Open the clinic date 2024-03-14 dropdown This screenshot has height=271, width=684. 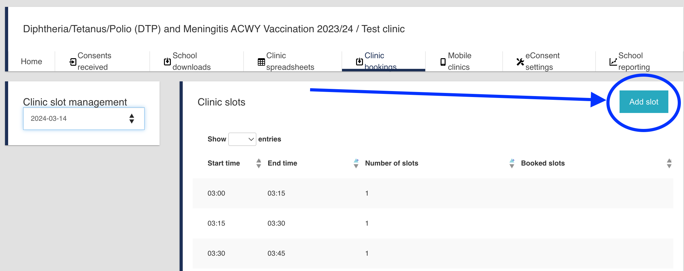(84, 119)
